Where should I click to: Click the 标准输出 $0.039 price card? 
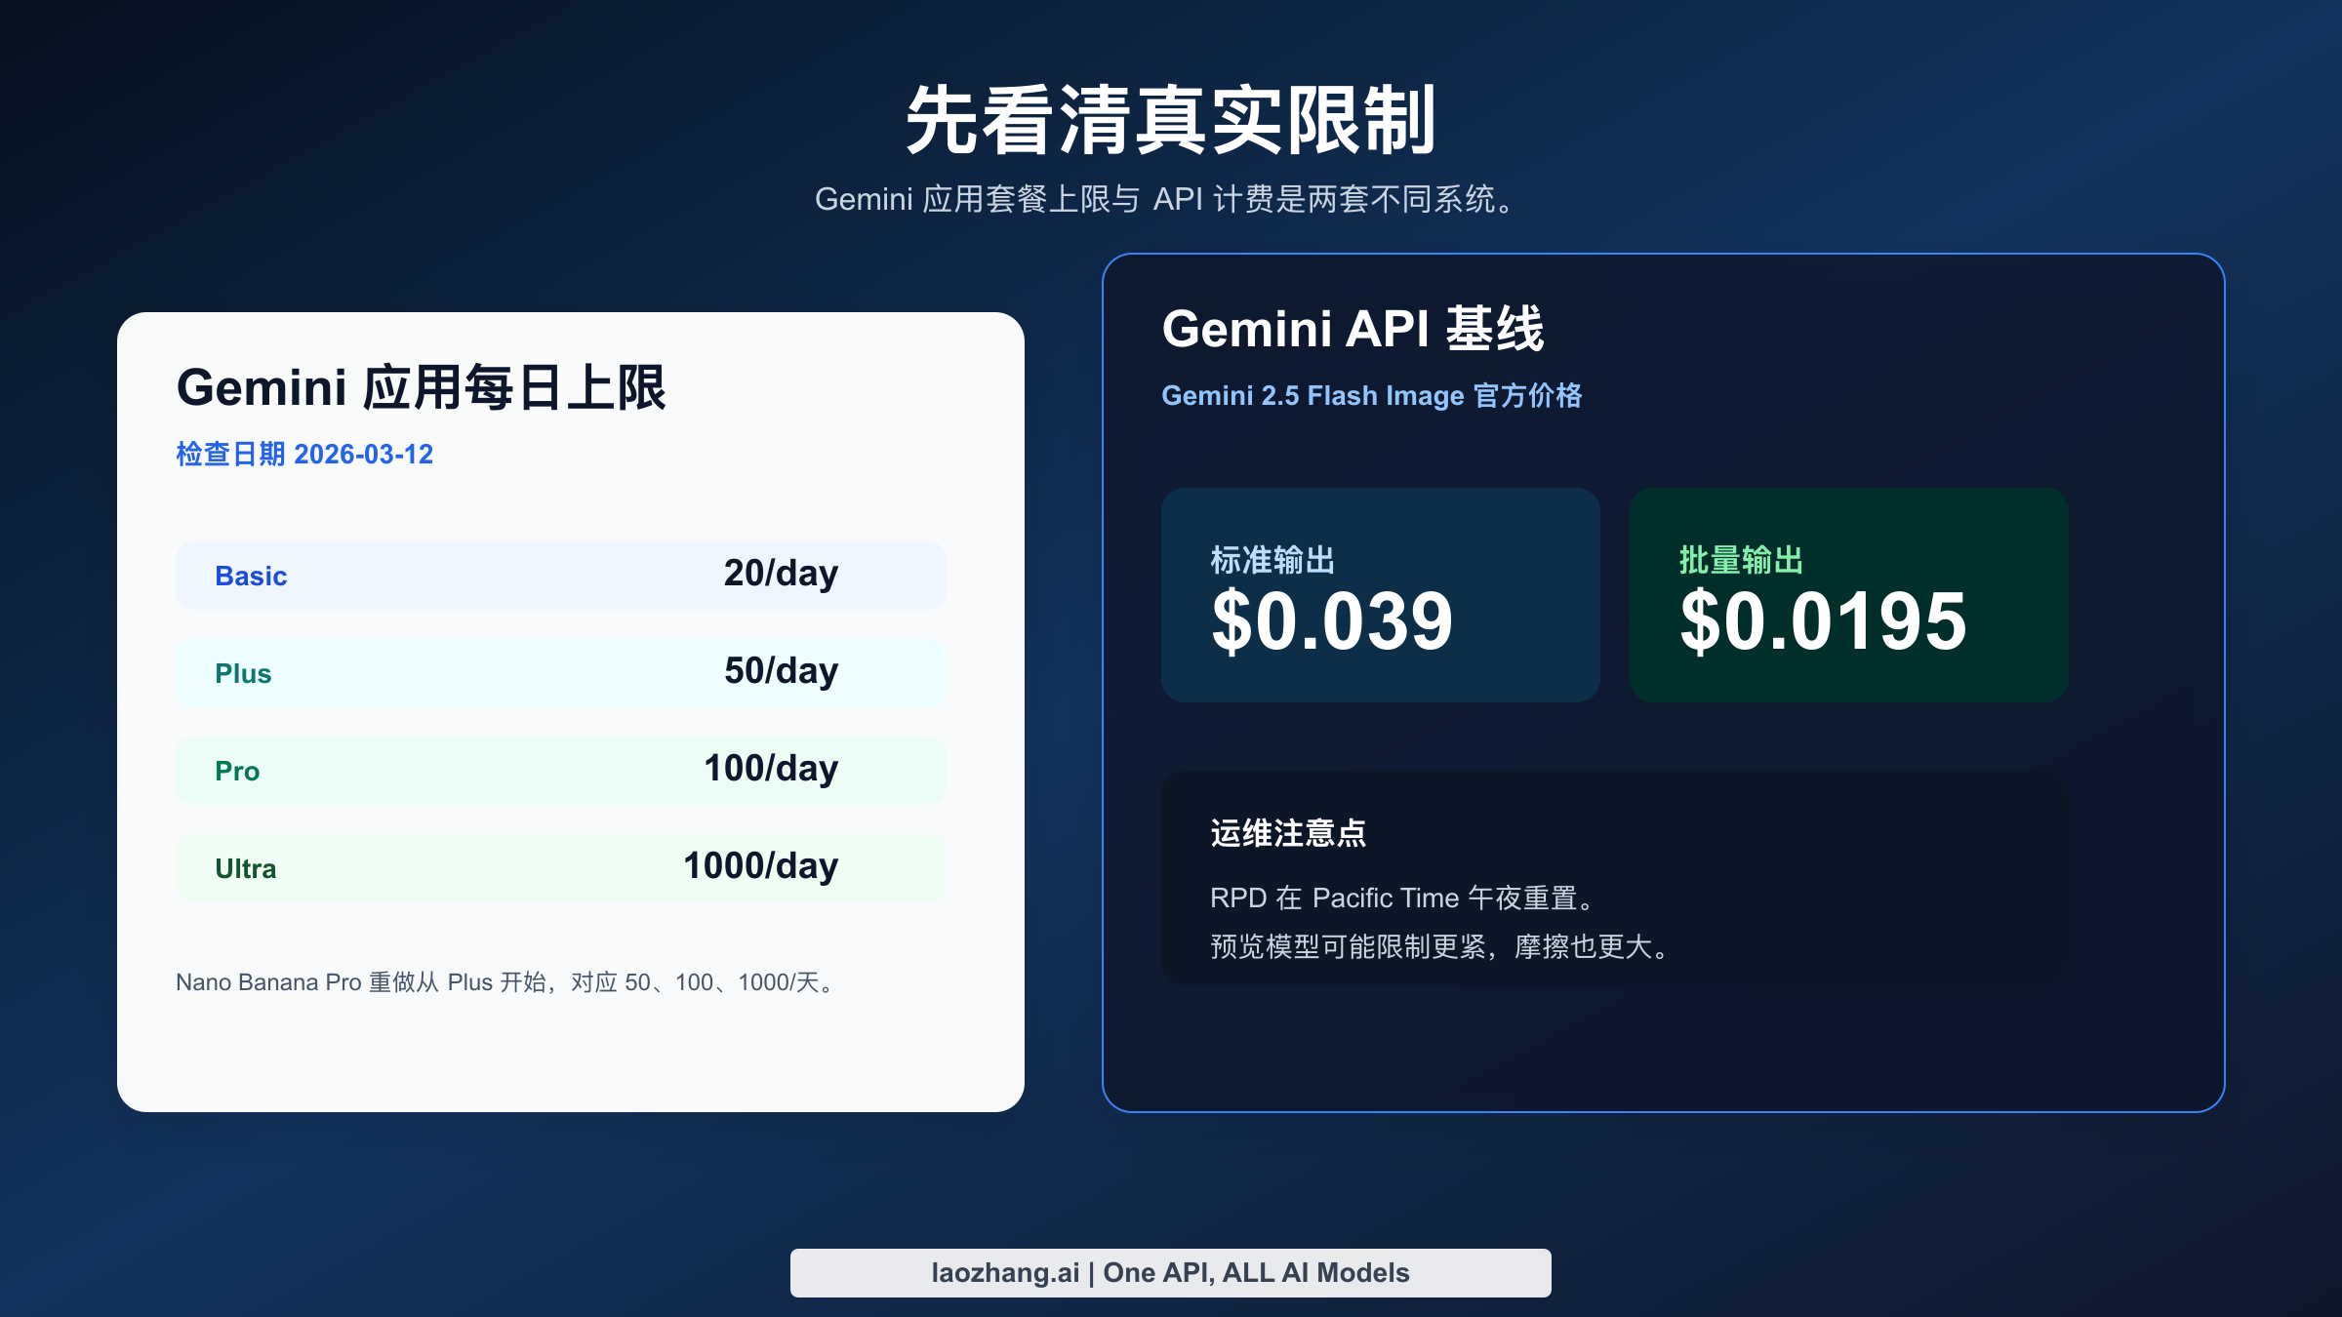point(1380,595)
